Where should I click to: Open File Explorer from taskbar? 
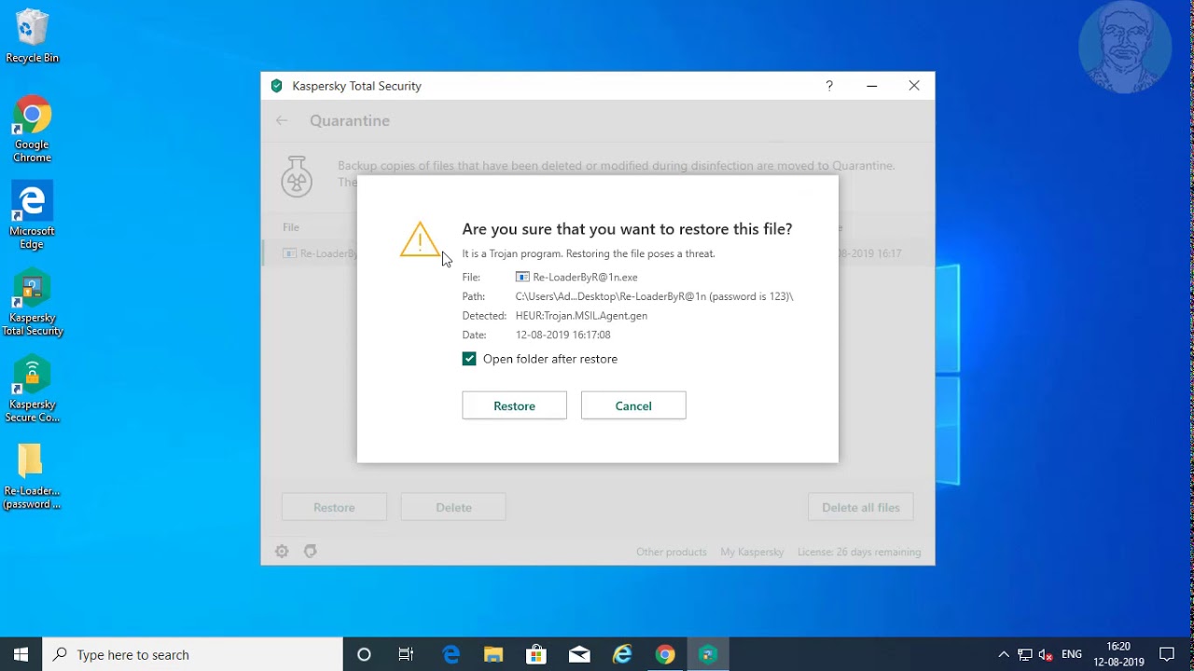493,654
